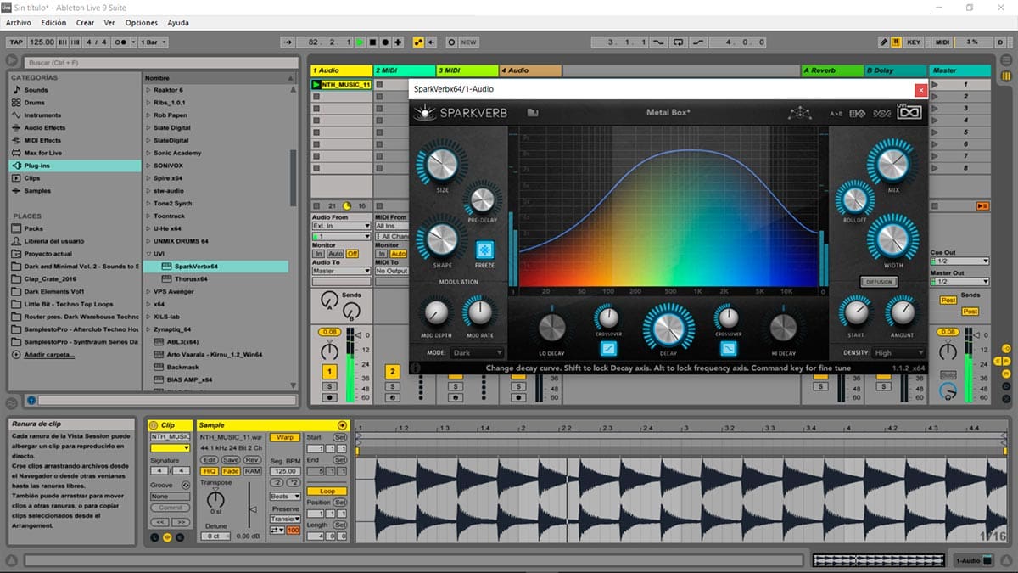Select the Sounds category in browser

pos(36,90)
